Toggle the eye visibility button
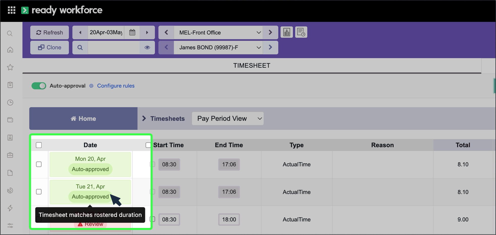The height and width of the screenshot is (235, 496). 147,48
